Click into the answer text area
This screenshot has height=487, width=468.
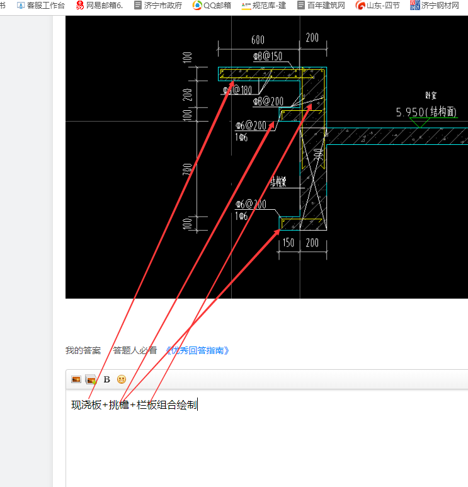(267, 438)
